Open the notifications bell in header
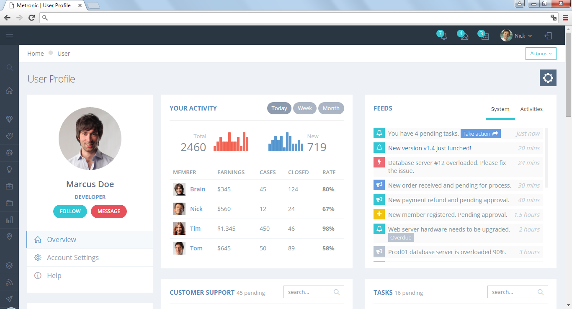The image size is (572, 309). [x=443, y=36]
